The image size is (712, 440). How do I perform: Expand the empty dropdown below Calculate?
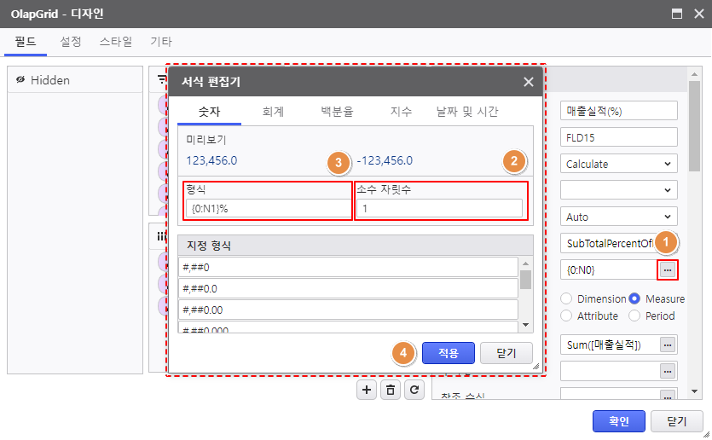coord(618,190)
